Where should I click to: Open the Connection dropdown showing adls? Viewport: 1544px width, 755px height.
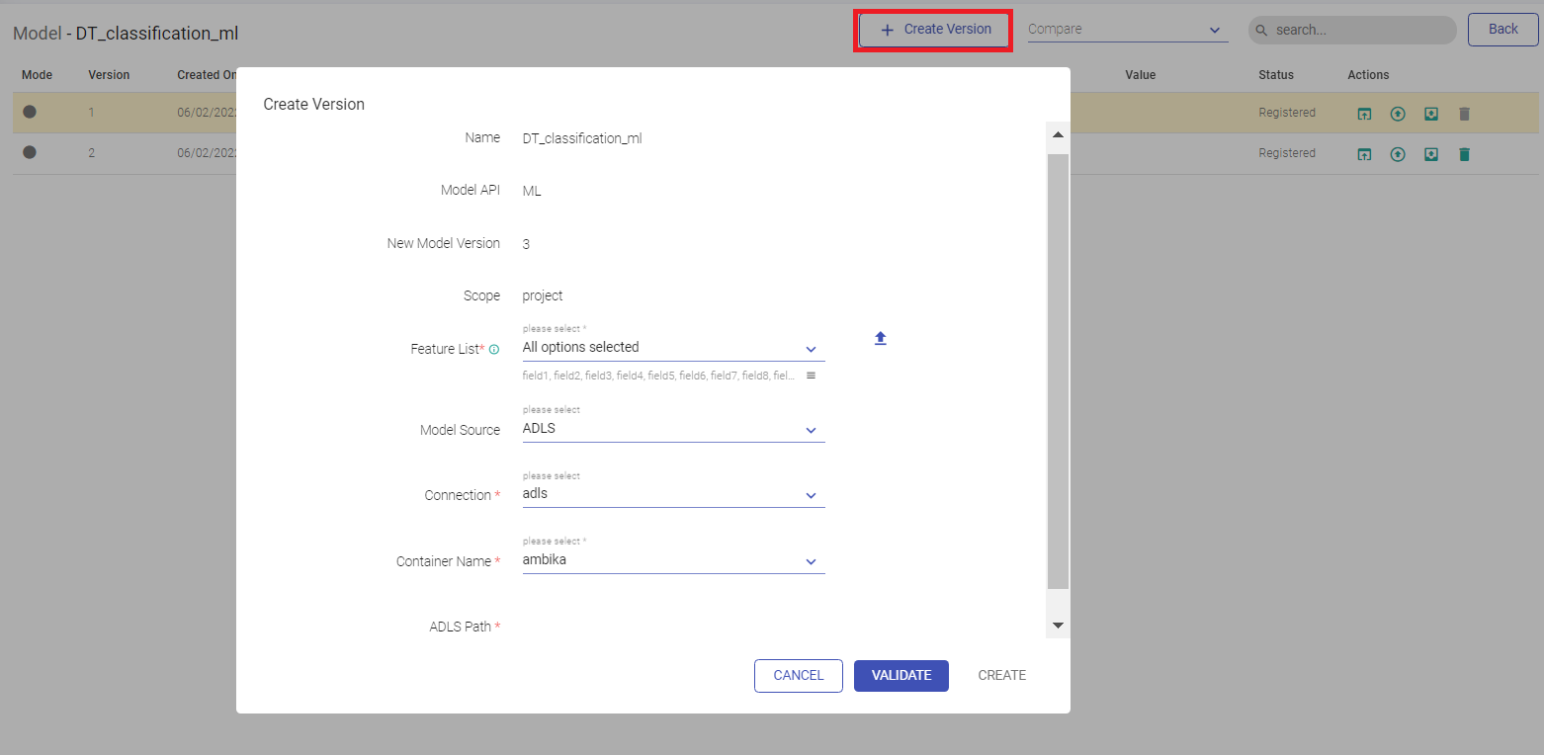point(672,494)
